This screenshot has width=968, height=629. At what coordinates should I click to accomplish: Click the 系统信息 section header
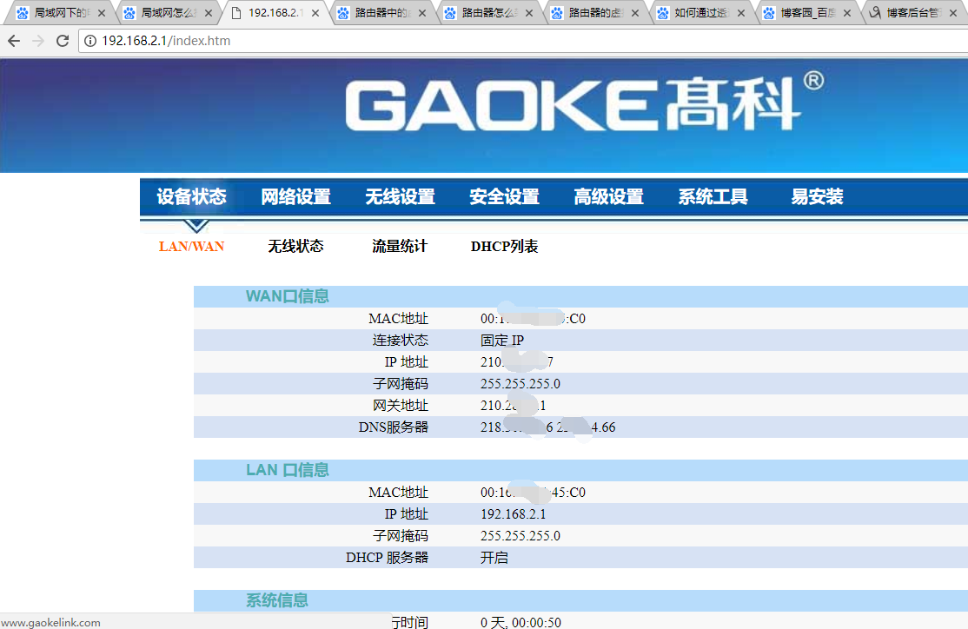[277, 600]
